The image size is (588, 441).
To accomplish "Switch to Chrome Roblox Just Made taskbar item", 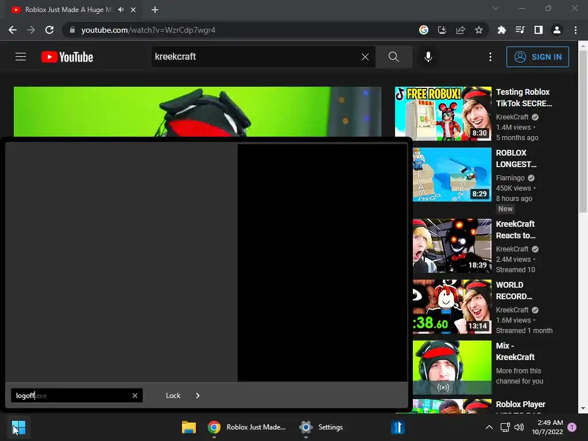I will coord(247,427).
